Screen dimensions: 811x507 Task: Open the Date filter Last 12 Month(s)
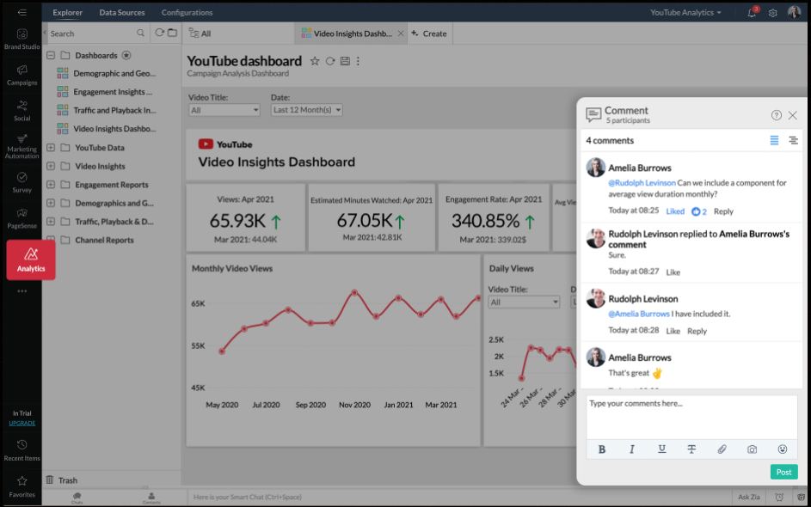click(306, 110)
